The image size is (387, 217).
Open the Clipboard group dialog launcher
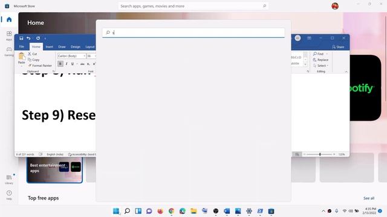tap(53, 71)
